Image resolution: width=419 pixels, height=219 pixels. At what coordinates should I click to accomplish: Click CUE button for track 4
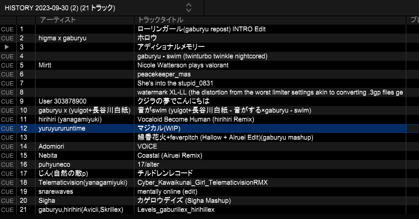point(7,57)
